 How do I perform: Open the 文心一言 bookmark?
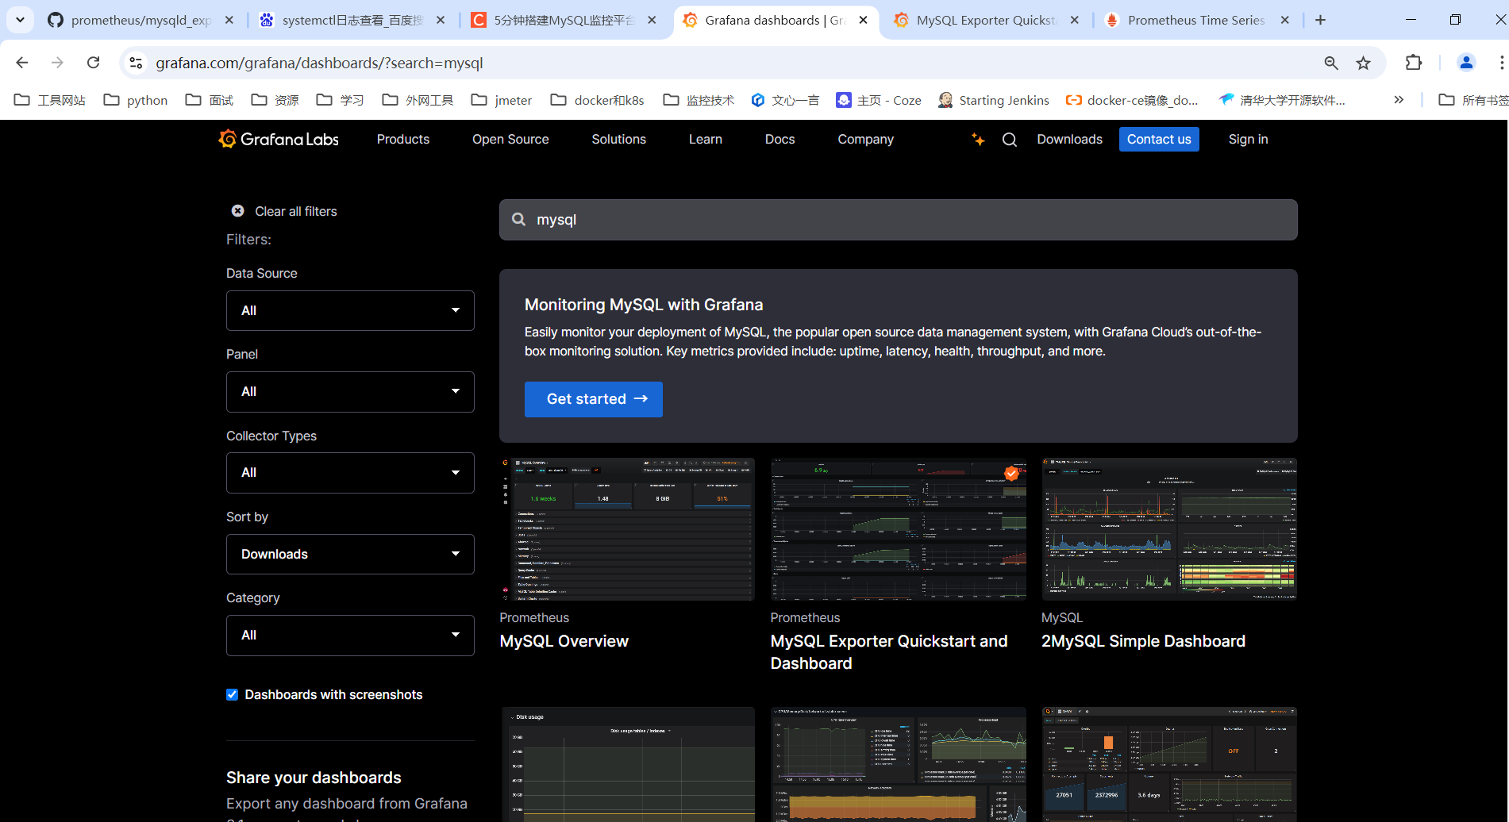point(785,100)
